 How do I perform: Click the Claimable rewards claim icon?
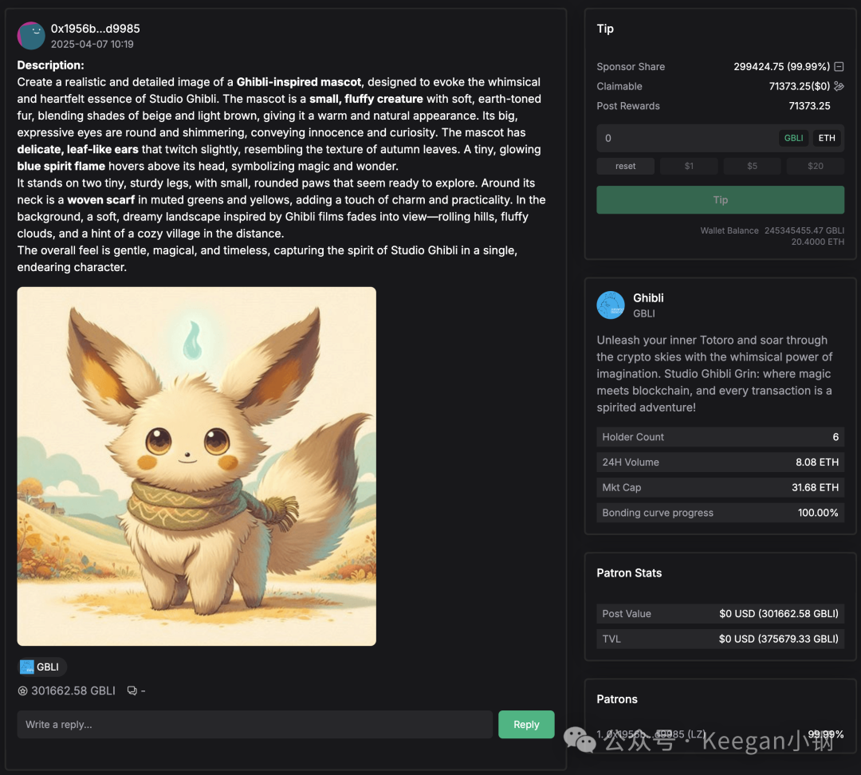point(839,86)
